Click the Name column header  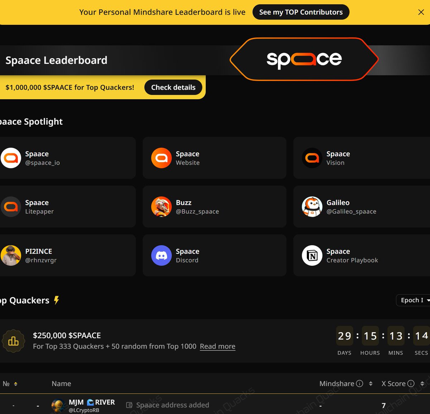click(x=61, y=384)
